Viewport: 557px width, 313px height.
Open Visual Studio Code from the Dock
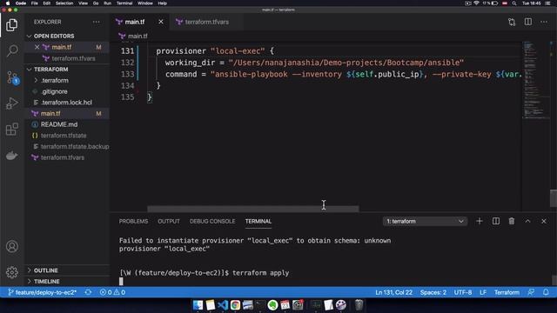point(223,305)
